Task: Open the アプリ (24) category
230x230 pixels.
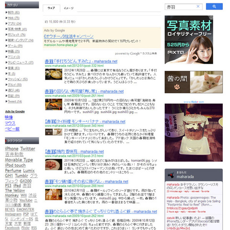Action: [14, 23]
